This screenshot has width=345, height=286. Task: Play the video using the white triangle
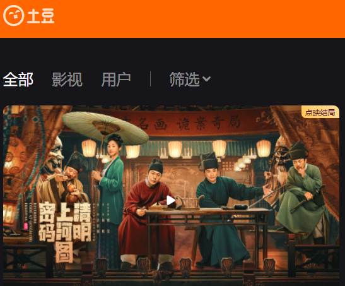point(171,201)
